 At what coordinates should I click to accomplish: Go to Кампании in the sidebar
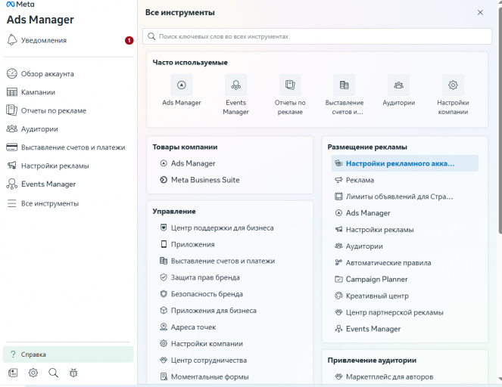coord(38,92)
